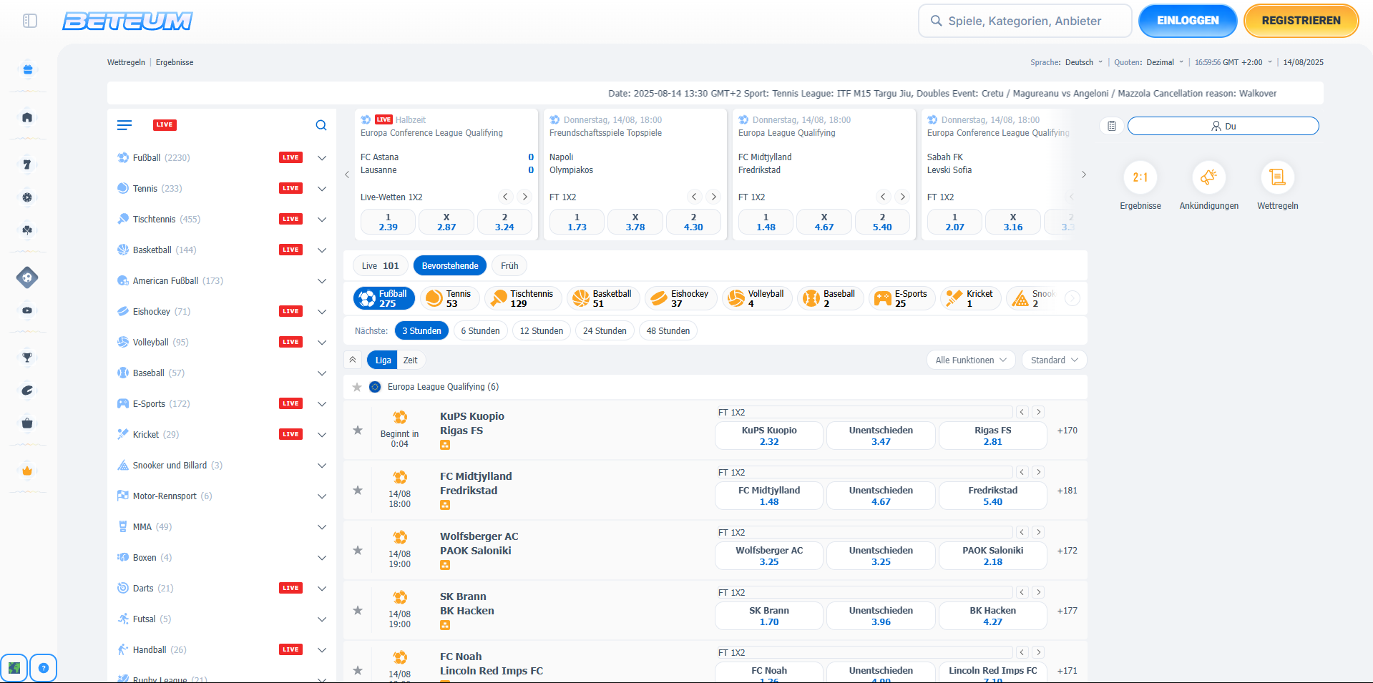This screenshot has width=1373, height=683.
Task: Click the EINLOGGEN button
Action: coord(1188,21)
